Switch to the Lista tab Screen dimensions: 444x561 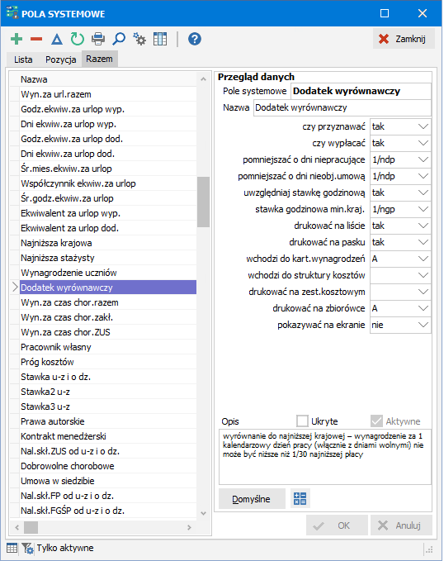23,59
